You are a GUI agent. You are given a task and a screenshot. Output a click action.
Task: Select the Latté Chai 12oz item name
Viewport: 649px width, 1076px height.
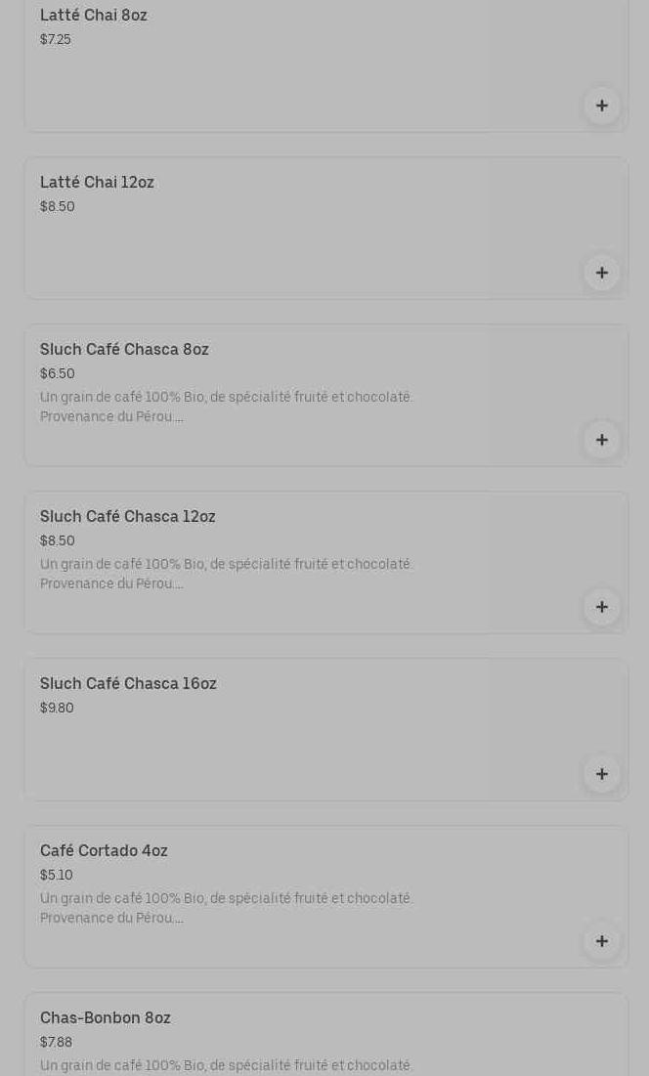point(97,183)
